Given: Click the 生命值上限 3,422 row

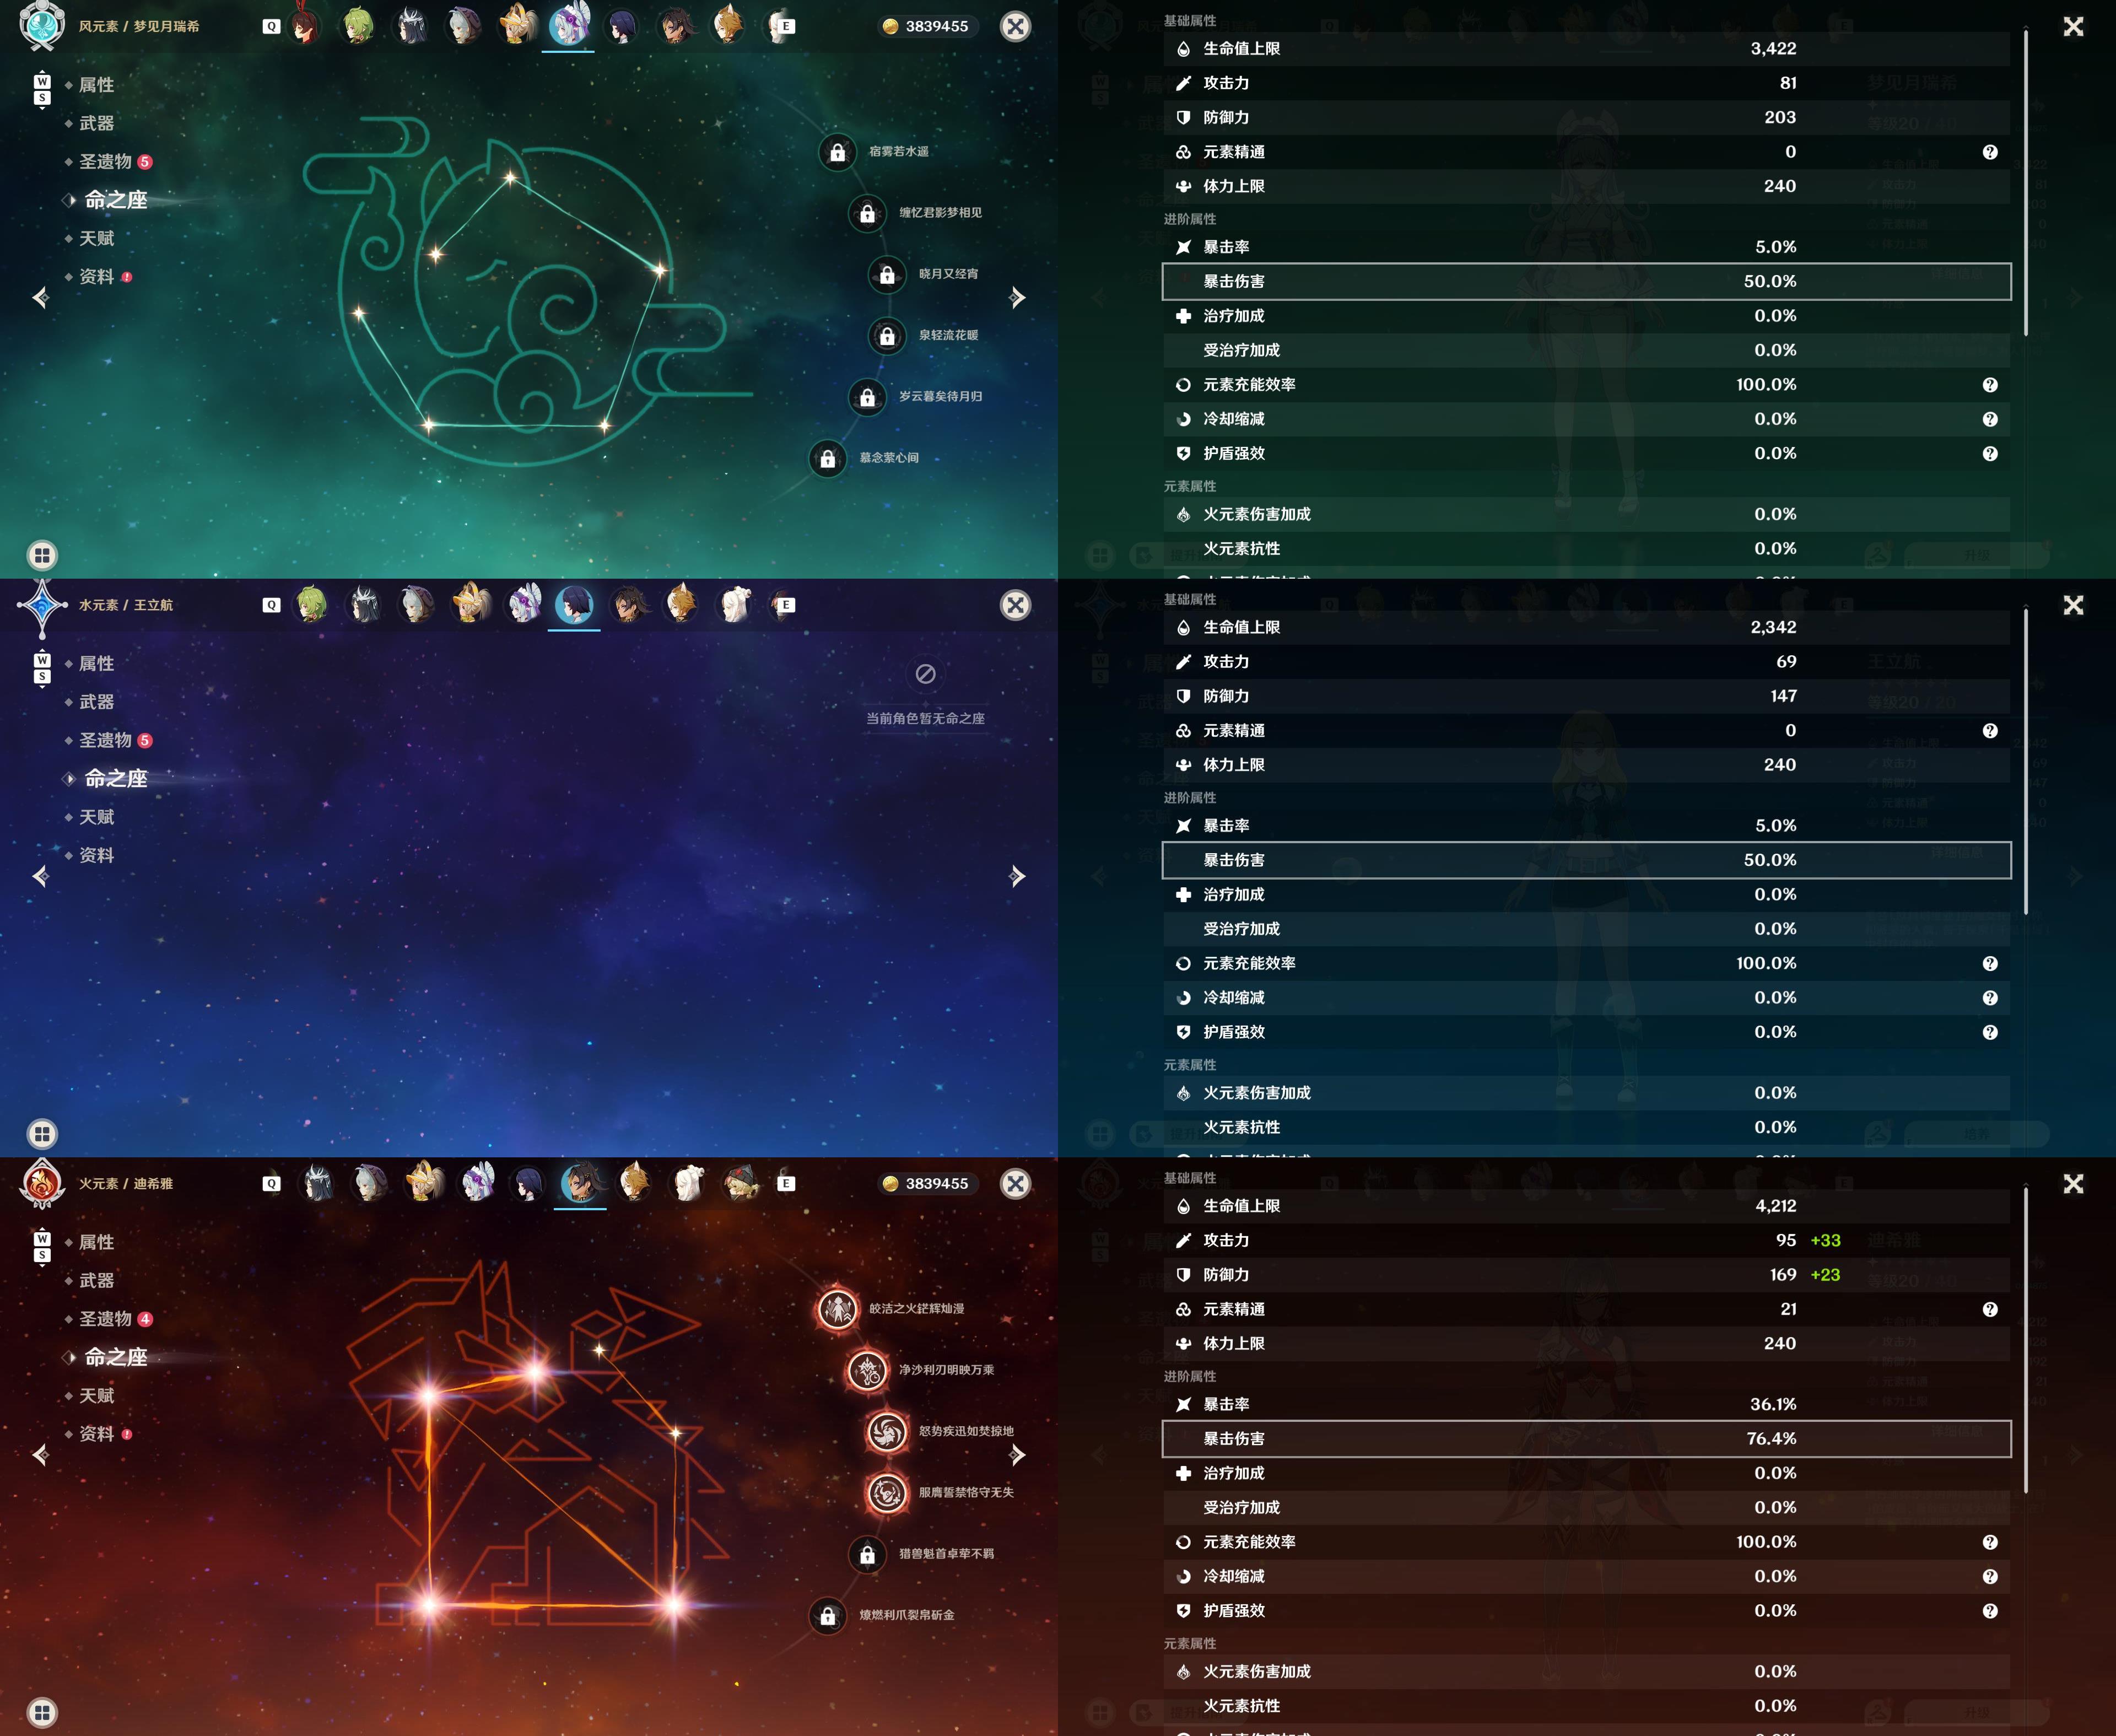Looking at the screenshot, I should pos(1586,49).
